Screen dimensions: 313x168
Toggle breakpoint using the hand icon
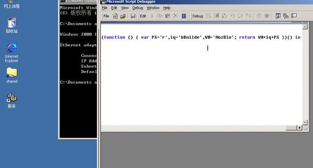pyautogui.click(x=259, y=16)
